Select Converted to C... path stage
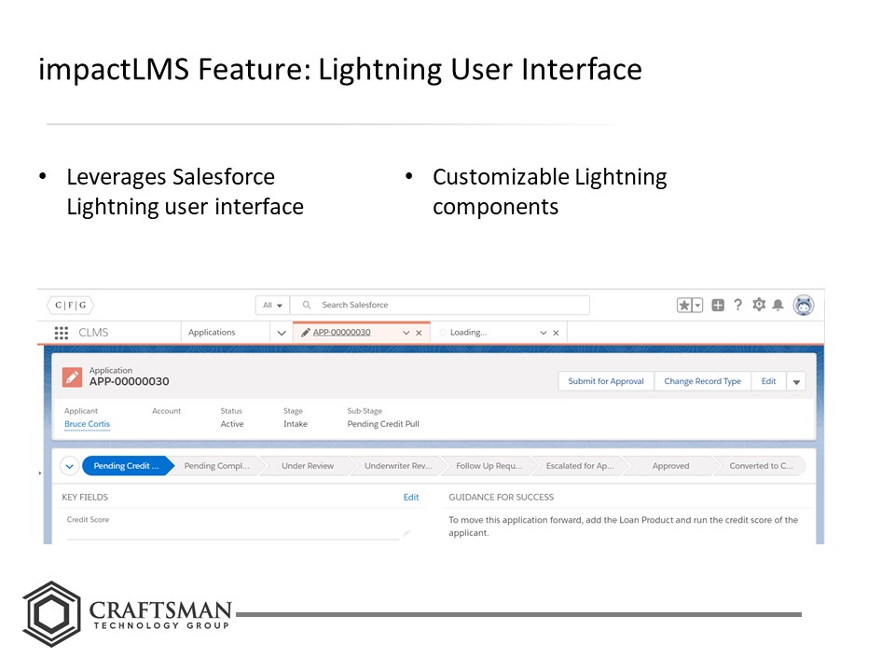 click(761, 466)
